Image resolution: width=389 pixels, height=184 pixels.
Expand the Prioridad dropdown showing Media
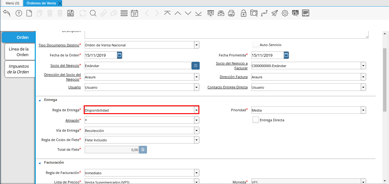[363, 110]
